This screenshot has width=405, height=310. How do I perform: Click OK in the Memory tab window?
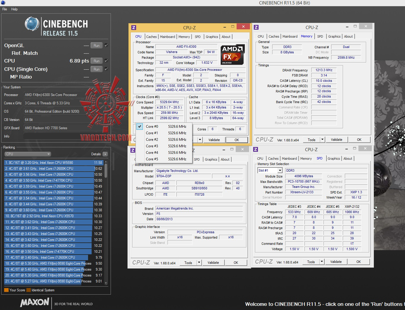pos(359,140)
